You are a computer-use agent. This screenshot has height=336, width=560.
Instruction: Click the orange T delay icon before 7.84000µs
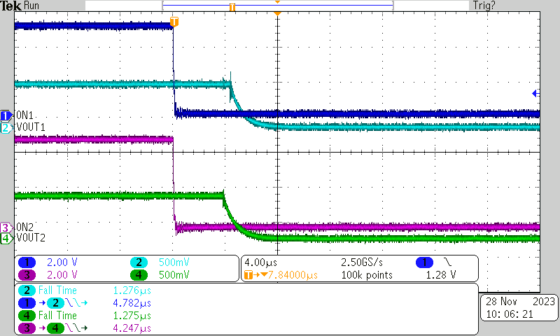248,275
